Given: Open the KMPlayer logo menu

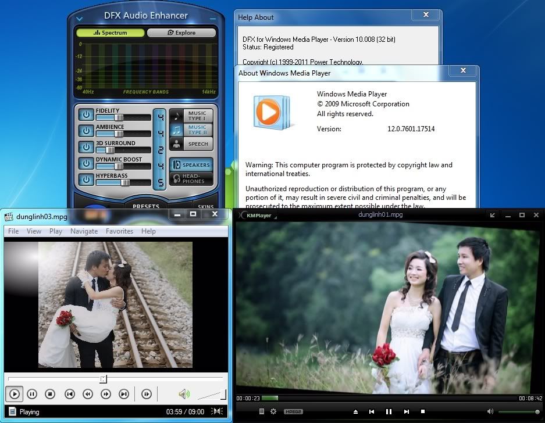Looking at the screenshot, I should pos(258,216).
